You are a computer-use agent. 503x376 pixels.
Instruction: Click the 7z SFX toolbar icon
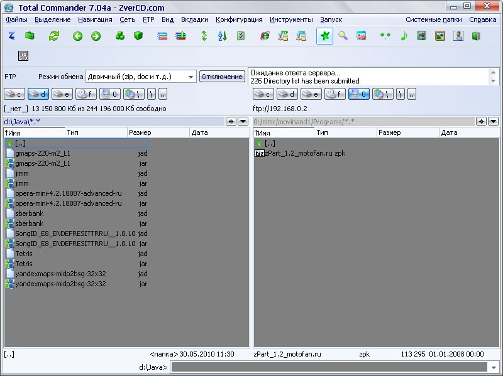pos(23,56)
